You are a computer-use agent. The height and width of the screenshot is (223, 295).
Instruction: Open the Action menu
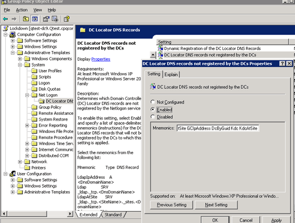coord(22,10)
